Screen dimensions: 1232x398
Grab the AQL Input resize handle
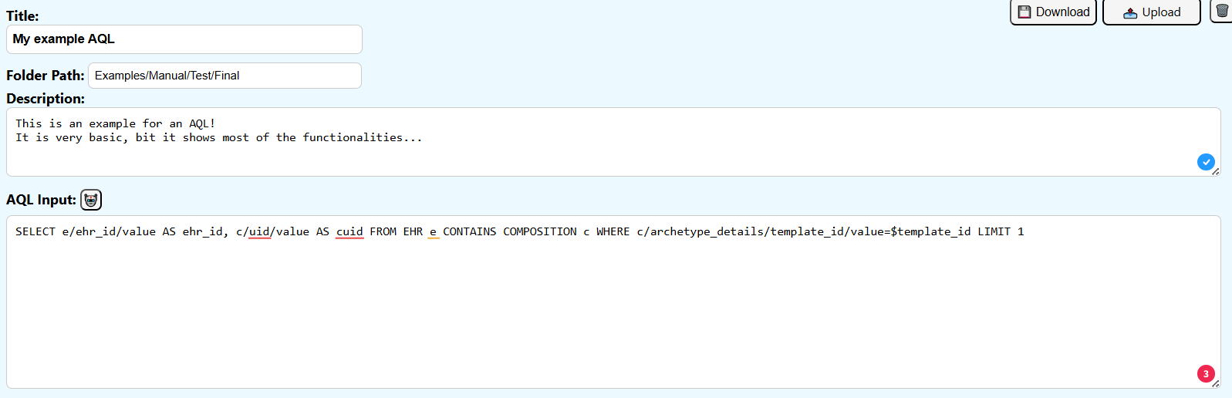tap(1215, 383)
